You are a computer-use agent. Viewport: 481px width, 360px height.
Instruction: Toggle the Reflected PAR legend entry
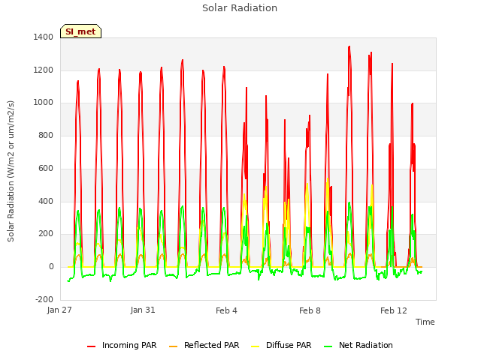[204, 345]
